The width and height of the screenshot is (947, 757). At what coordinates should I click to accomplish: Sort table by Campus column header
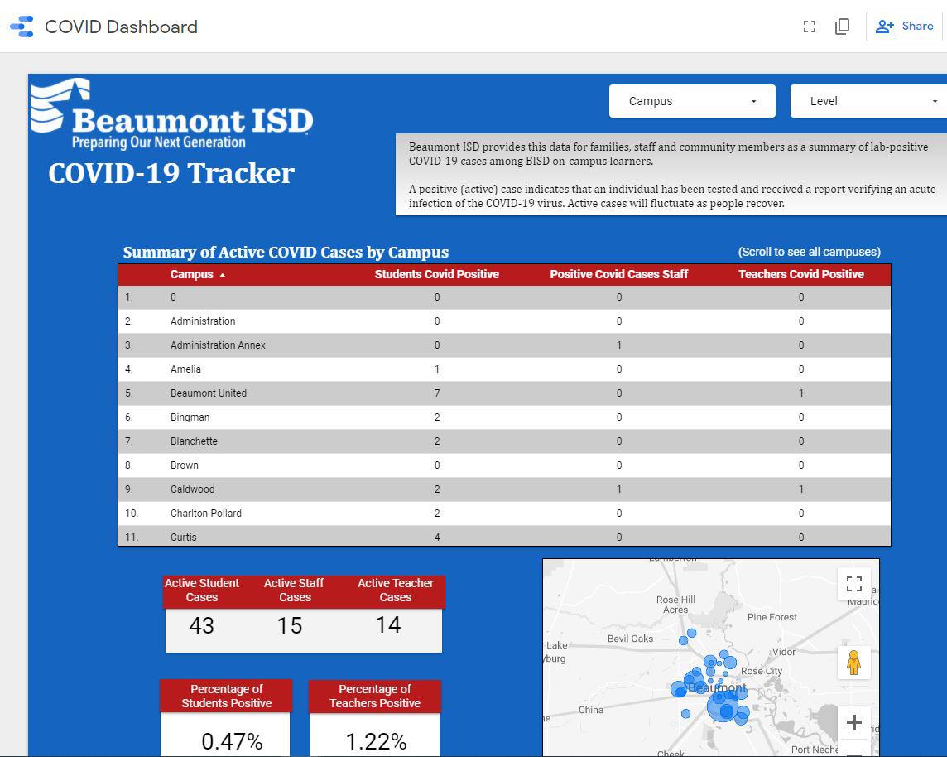(191, 274)
